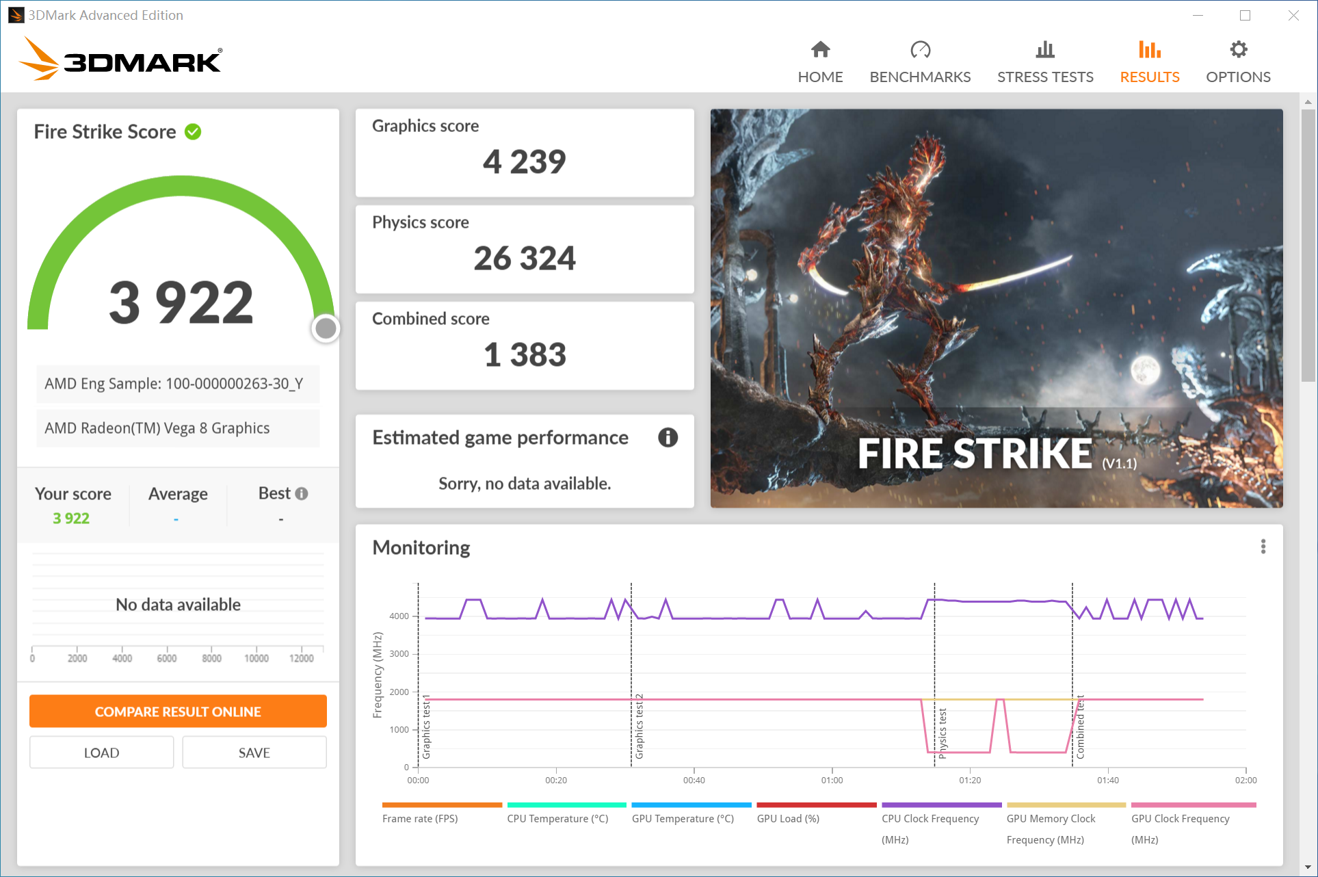Click the 3DMark title bar app icon

(16, 15)
